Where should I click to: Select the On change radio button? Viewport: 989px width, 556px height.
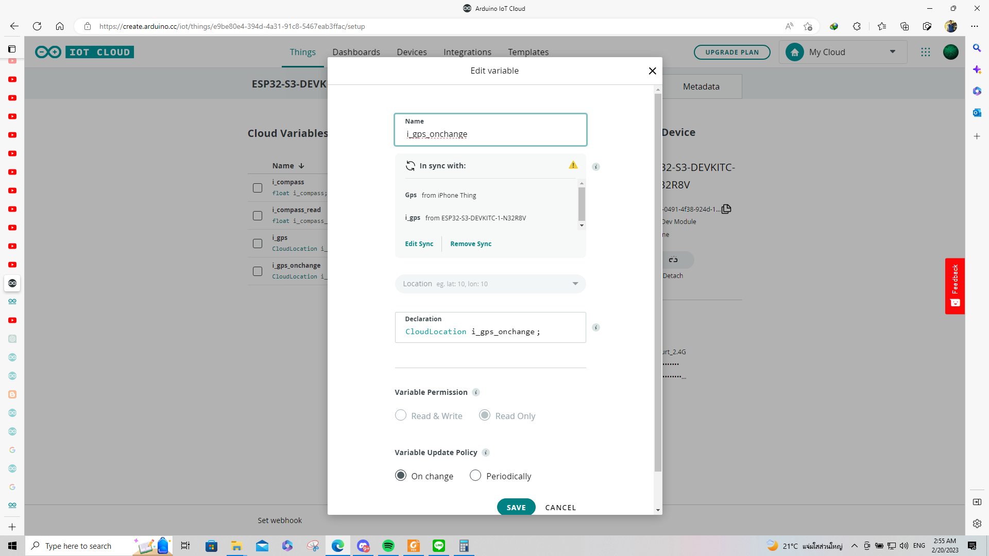tap(401, 476)
